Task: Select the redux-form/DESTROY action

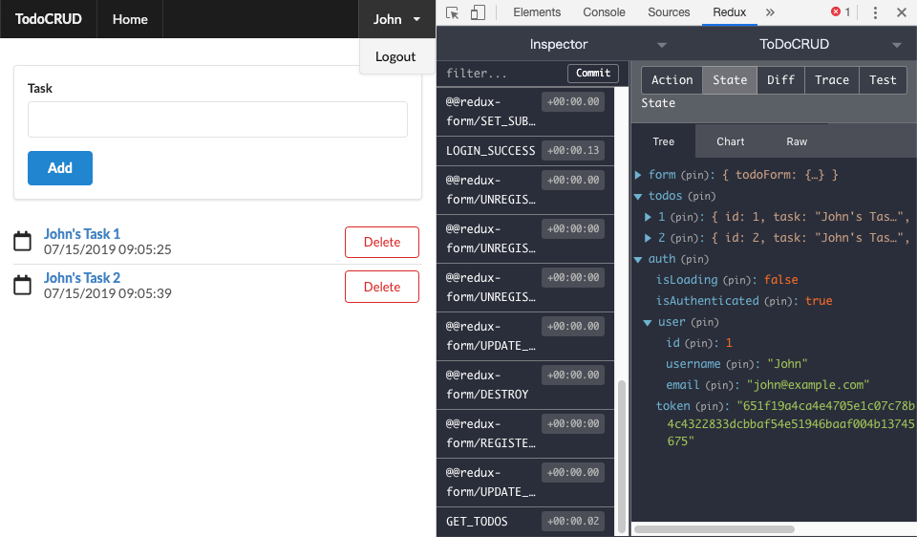Action: (525, 385)
